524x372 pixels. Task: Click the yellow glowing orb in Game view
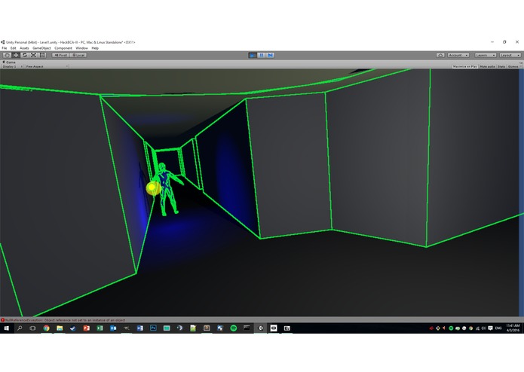point(152,188)
